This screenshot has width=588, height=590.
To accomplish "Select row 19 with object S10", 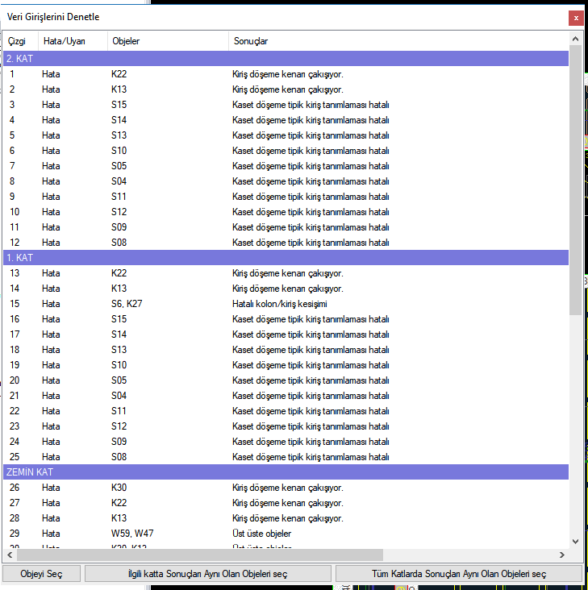I will coord(286,365).
